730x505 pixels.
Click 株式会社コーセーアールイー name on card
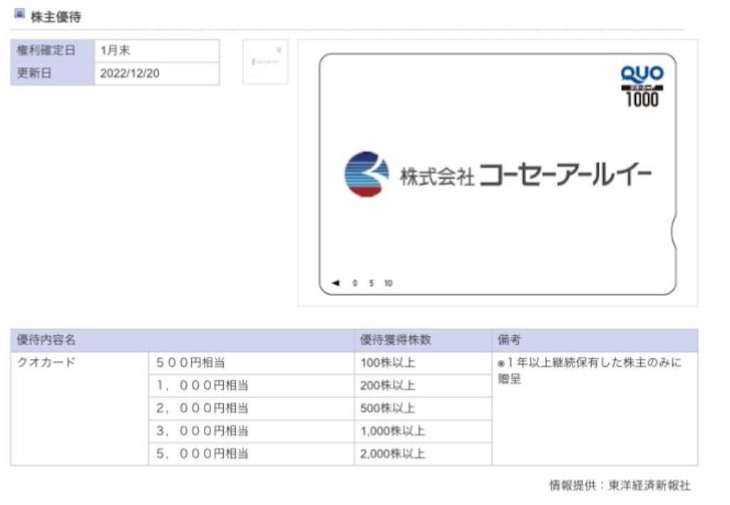click(525, 175)
